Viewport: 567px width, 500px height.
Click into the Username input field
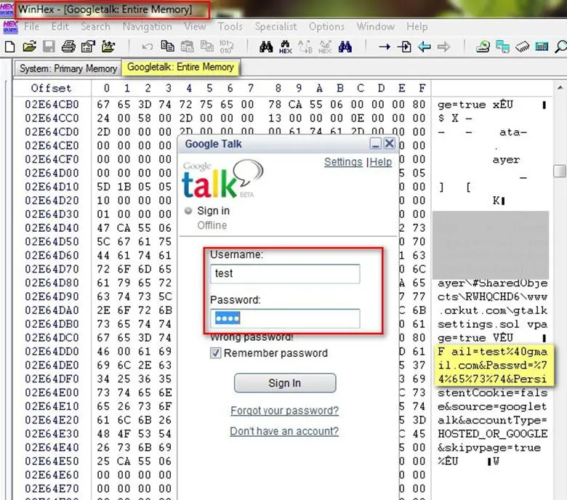click(285, 274)
